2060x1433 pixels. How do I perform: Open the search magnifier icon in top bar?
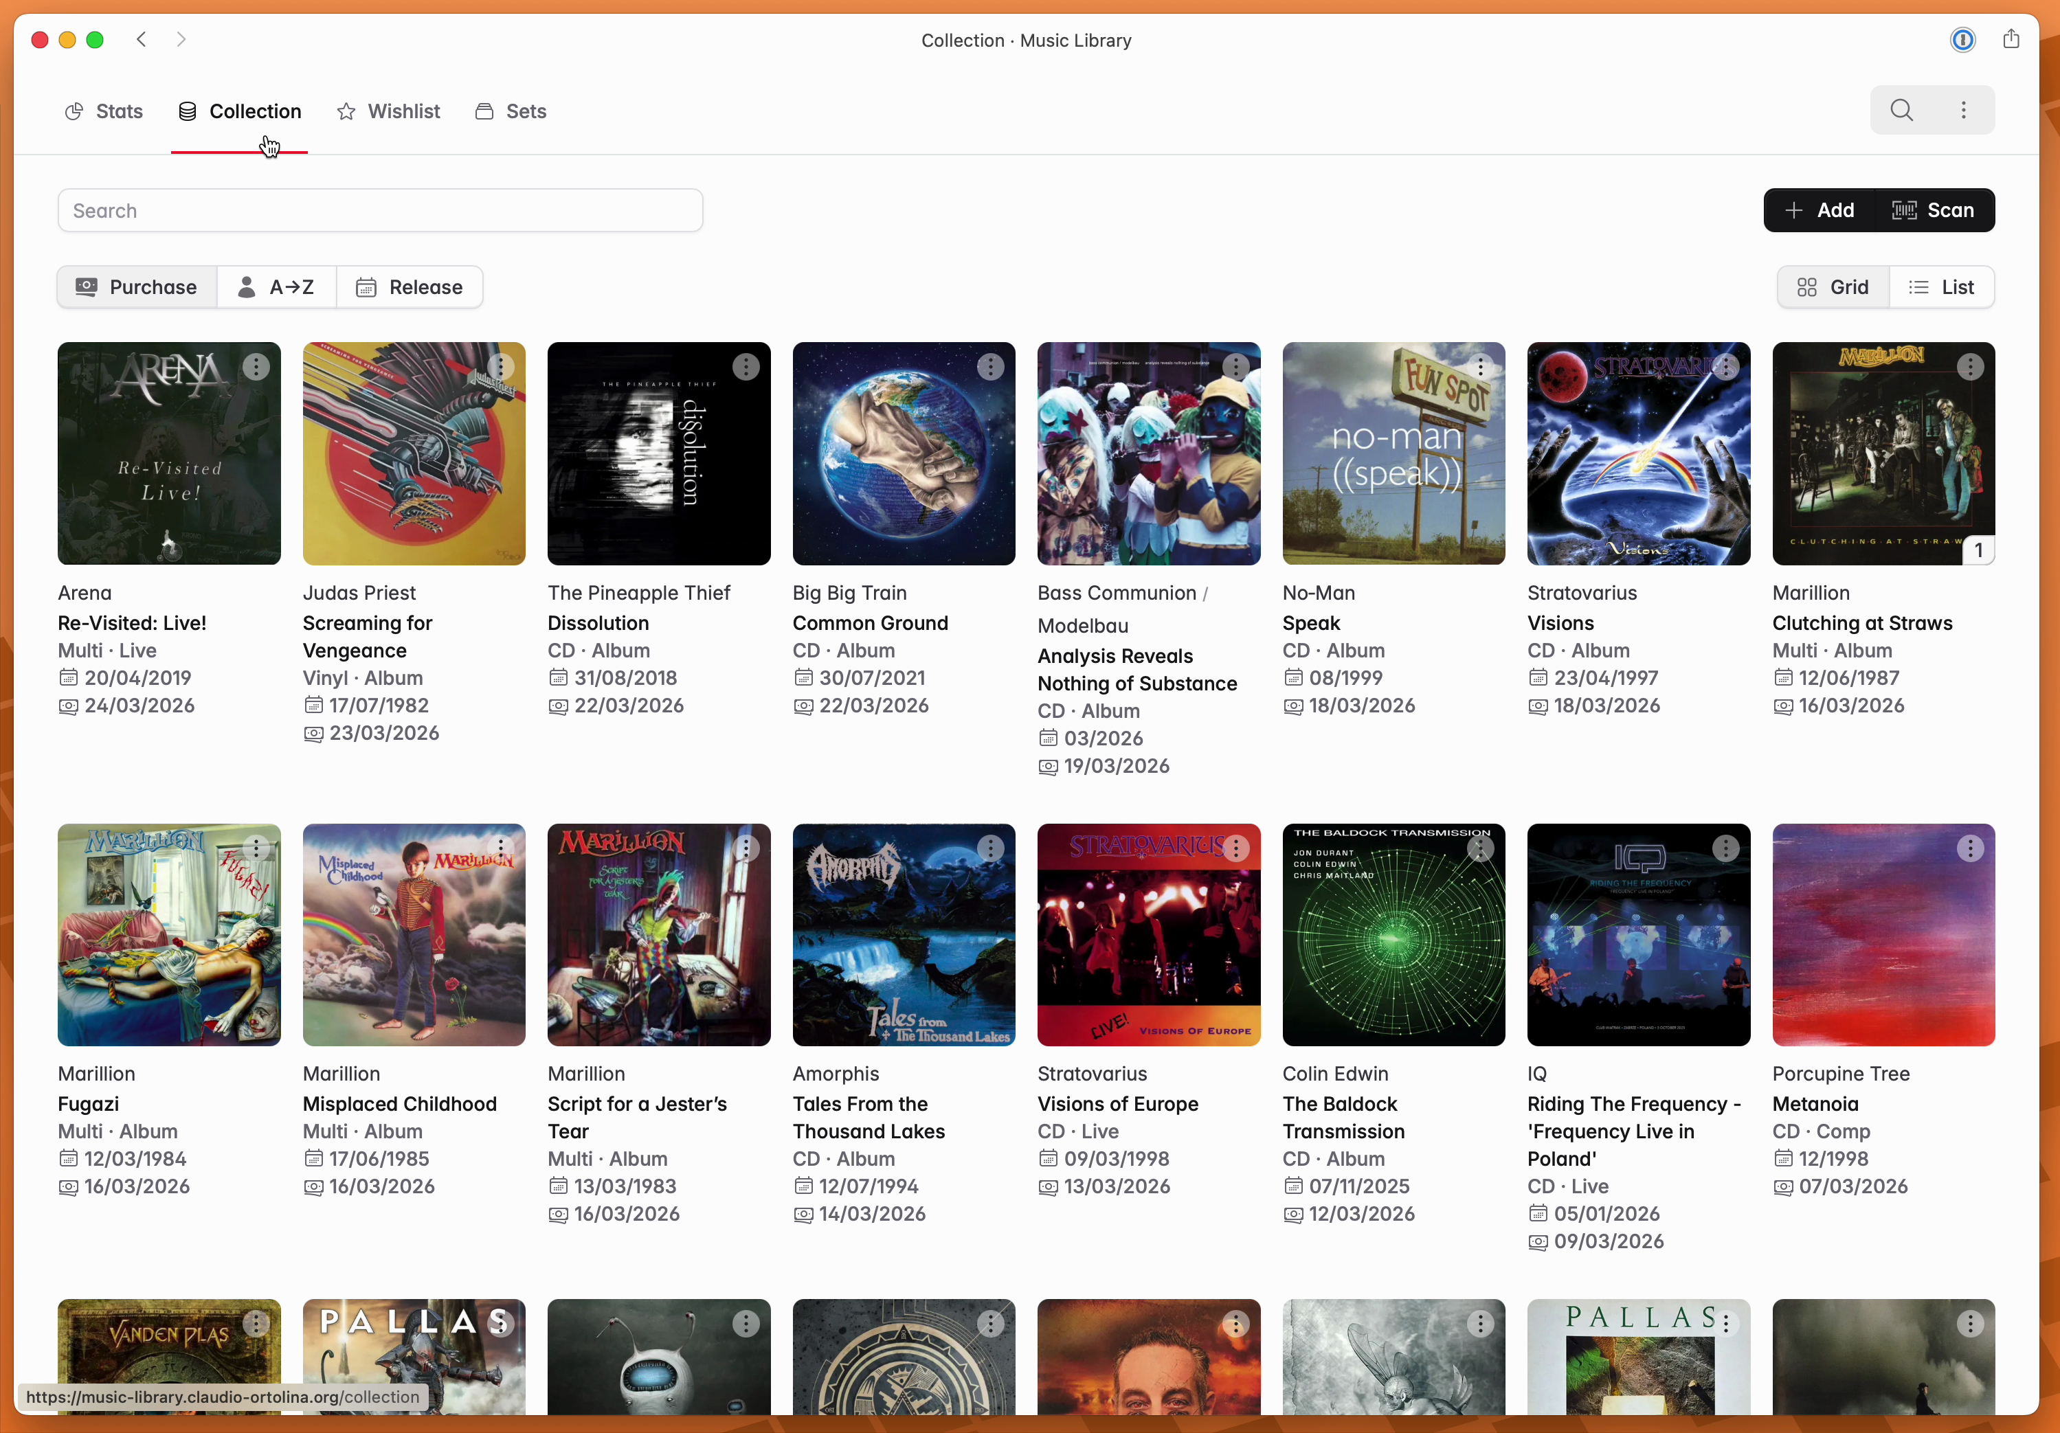coord(1901,111)
